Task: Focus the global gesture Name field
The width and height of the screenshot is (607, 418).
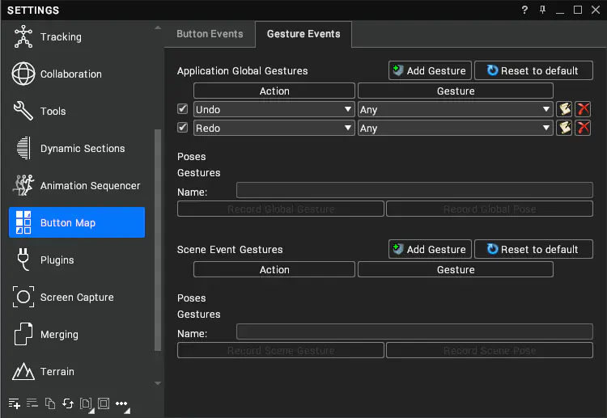Action: pos(414,190)
